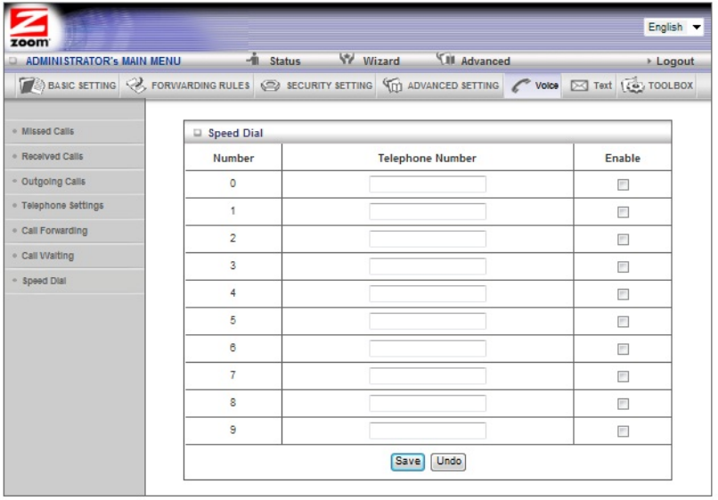Click the Voice phone handset icon

[x=520, y=86]
